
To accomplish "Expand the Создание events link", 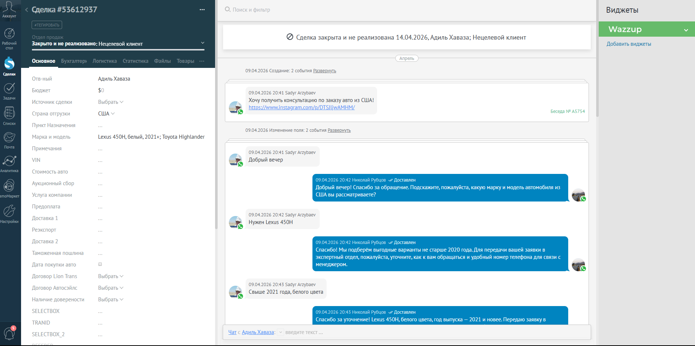I will 324,71.
